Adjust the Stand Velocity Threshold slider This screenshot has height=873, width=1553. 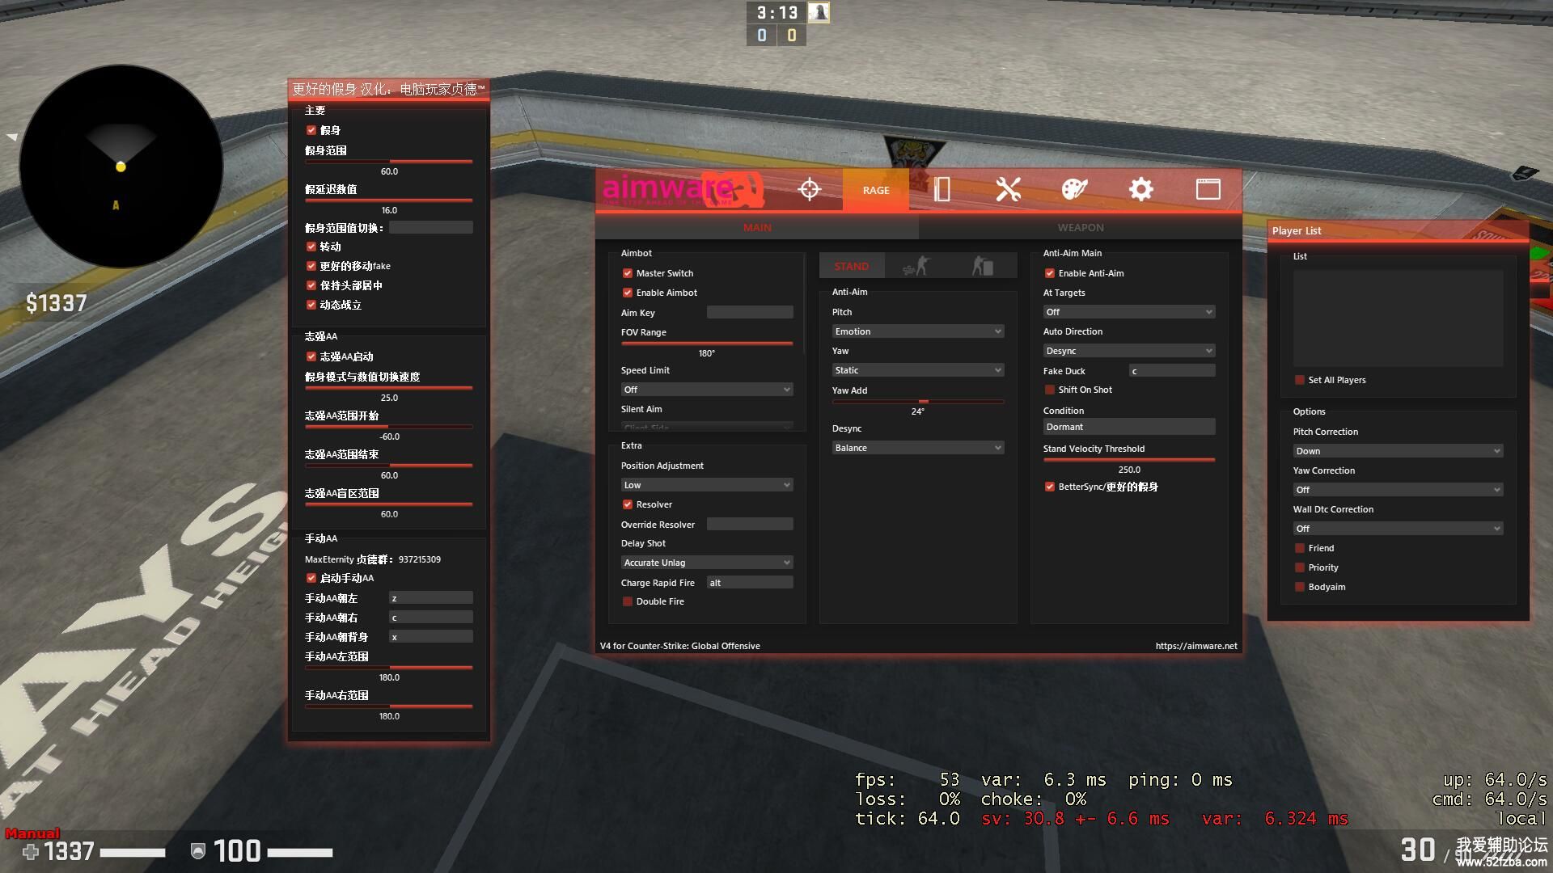[1129, 460]
